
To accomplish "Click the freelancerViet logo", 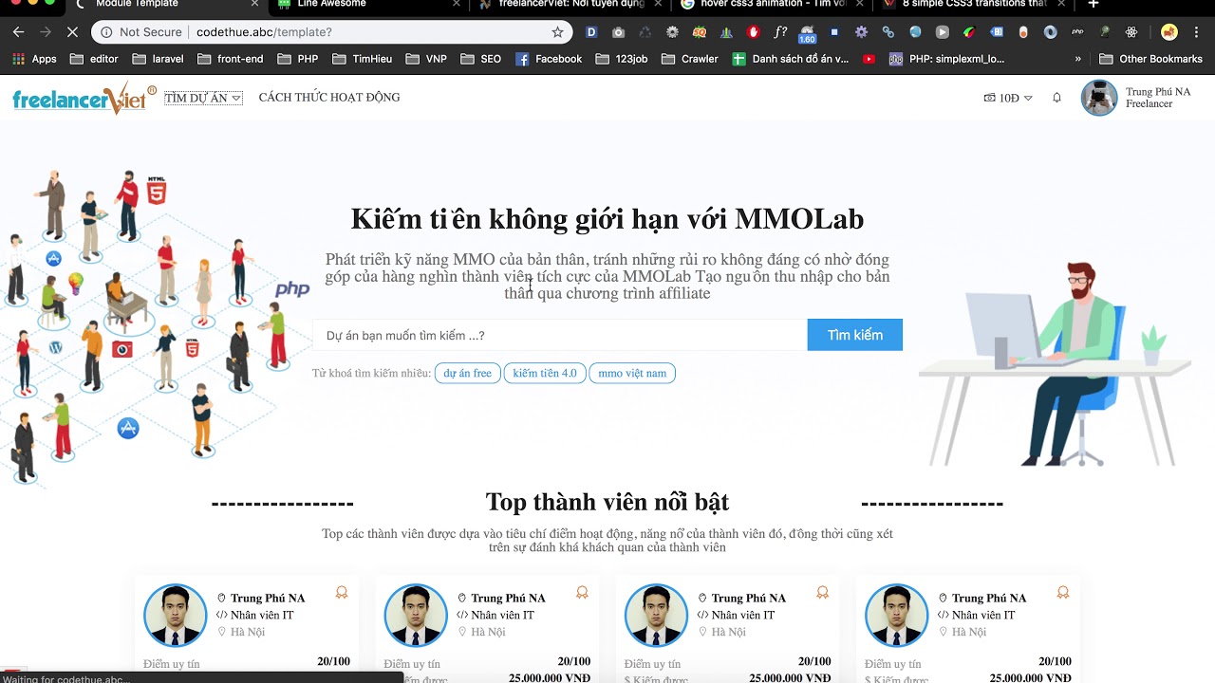I will coord(84,98).
